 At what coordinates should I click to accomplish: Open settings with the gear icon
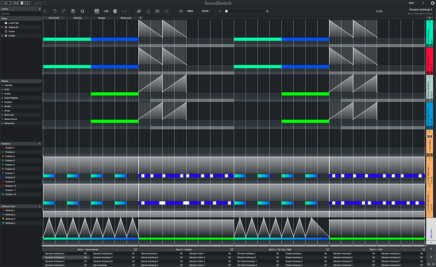point(432,3)
